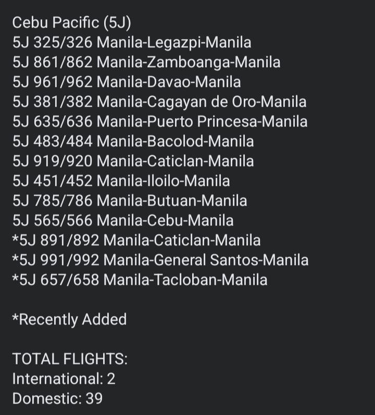Select the 5J 657/658 Manila-Tacloban-Manila line
This screenshot has width=375, height=415.
[140, 280]
